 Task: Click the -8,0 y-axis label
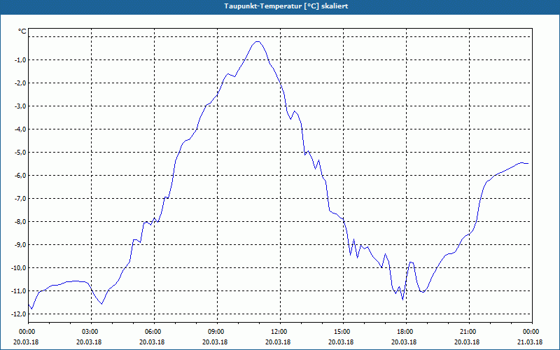pos(20,221)
